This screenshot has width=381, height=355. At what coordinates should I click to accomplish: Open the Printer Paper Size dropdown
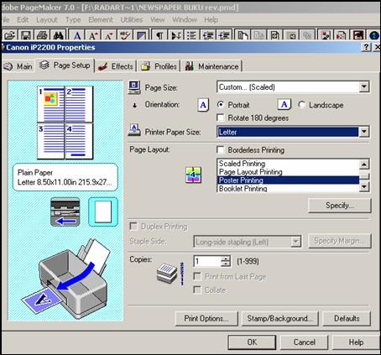pos(364,132)
